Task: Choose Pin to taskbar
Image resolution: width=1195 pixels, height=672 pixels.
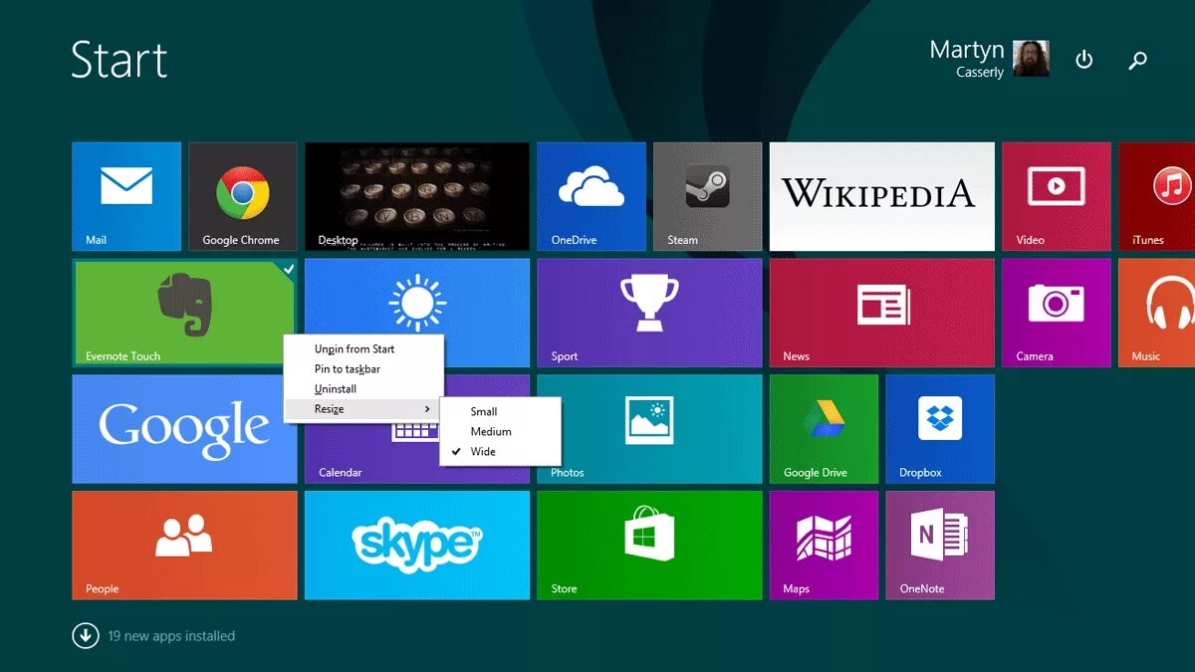Action: pos(363,369)
